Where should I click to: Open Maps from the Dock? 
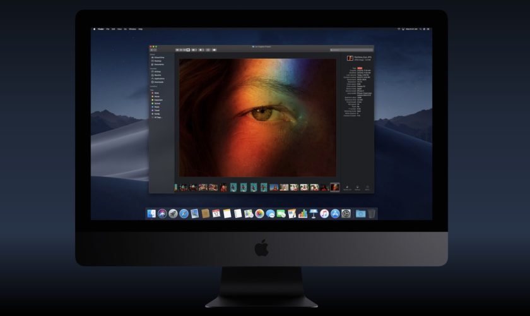(249, 214)
